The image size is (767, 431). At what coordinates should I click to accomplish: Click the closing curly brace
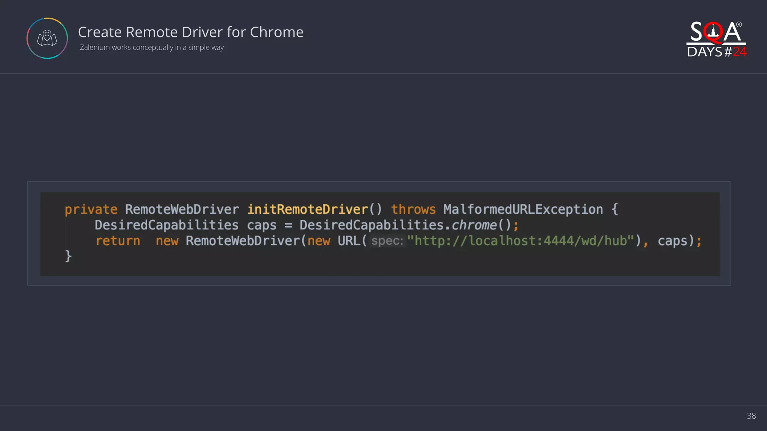coord(68,256)
